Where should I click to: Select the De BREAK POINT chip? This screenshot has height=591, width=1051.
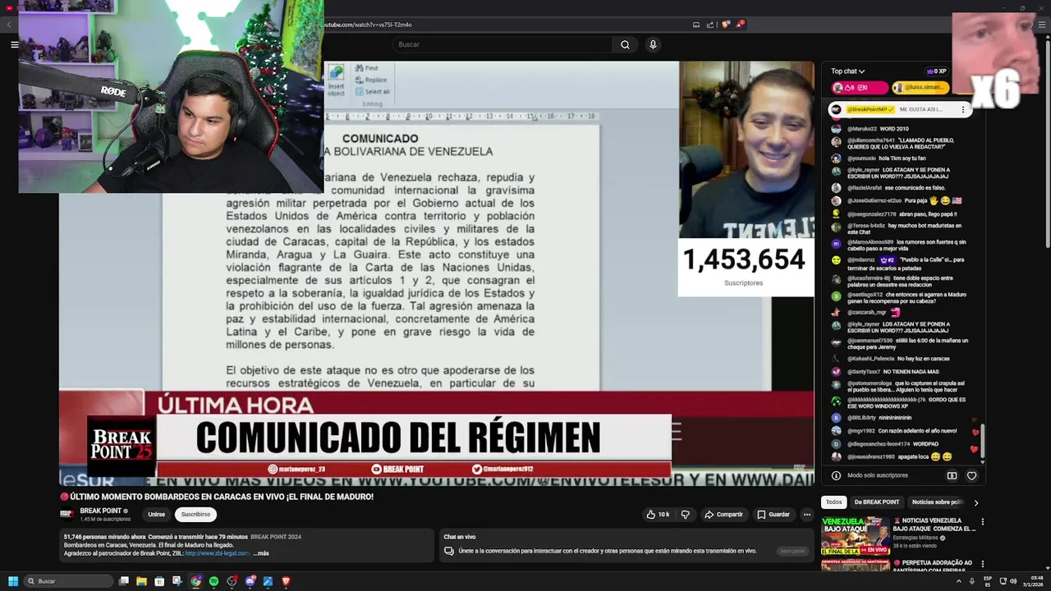coord(876,502)
